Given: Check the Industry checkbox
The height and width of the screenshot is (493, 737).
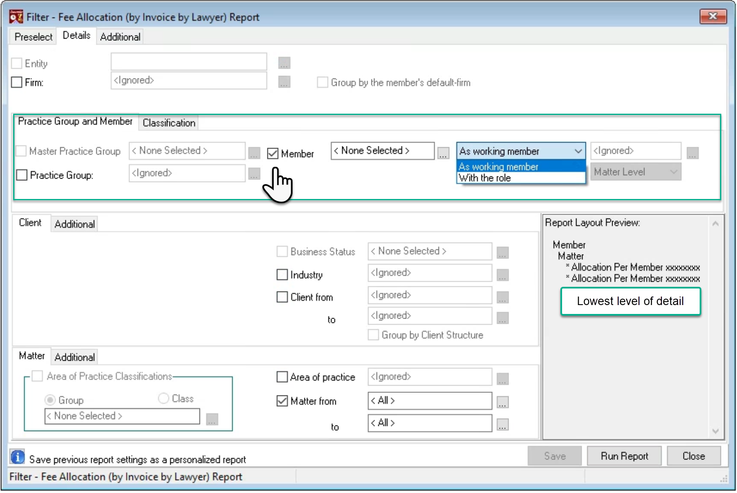Looking at the screenshot, I should 282,275.
